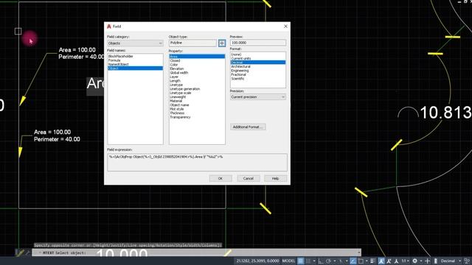The width and height of the screenshot is (472, 265).
Task: Toggle annotation objects visibility icon
Action: [x=381, y=261]
